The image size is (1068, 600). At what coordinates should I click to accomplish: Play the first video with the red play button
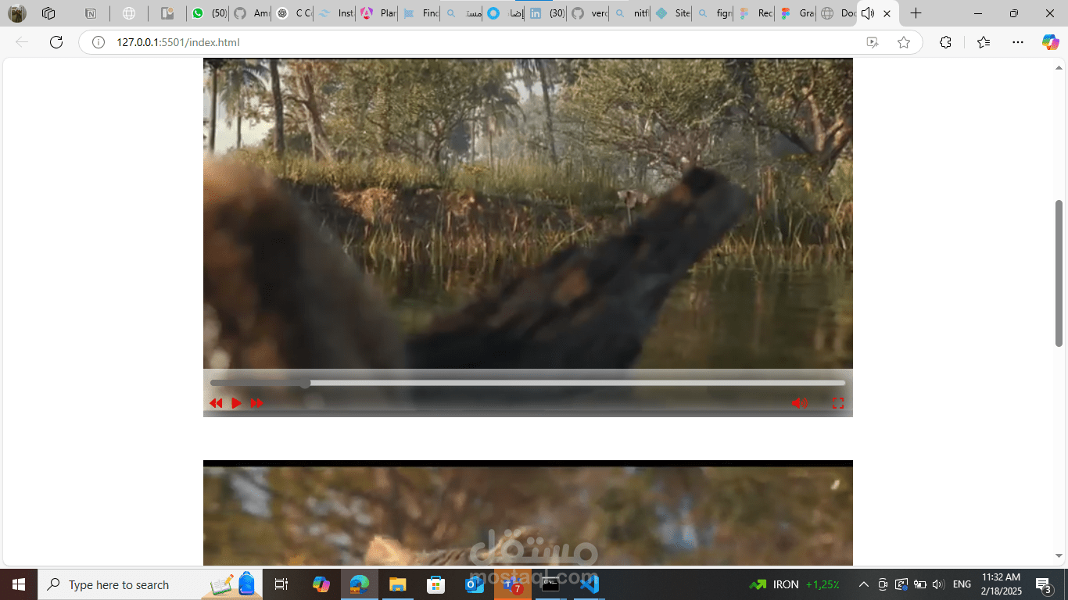click(x=236, y=403)
